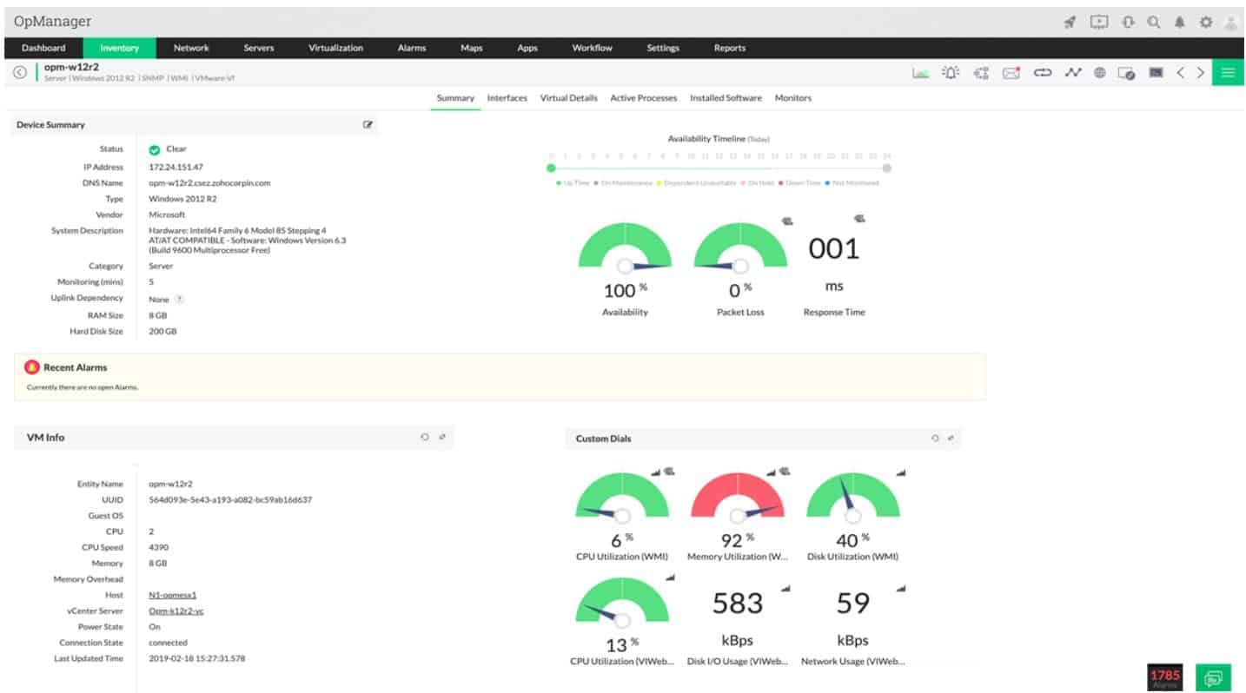Click the Availability Timeline start marker
1246x693 pixels.
[x=551, y=168]
